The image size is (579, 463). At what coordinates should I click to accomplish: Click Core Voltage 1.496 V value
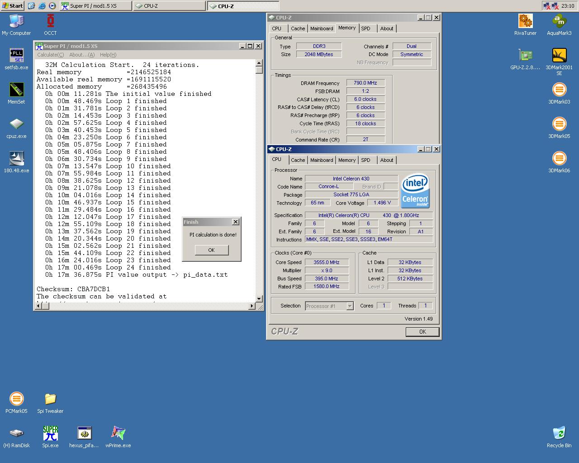point(382,203)
